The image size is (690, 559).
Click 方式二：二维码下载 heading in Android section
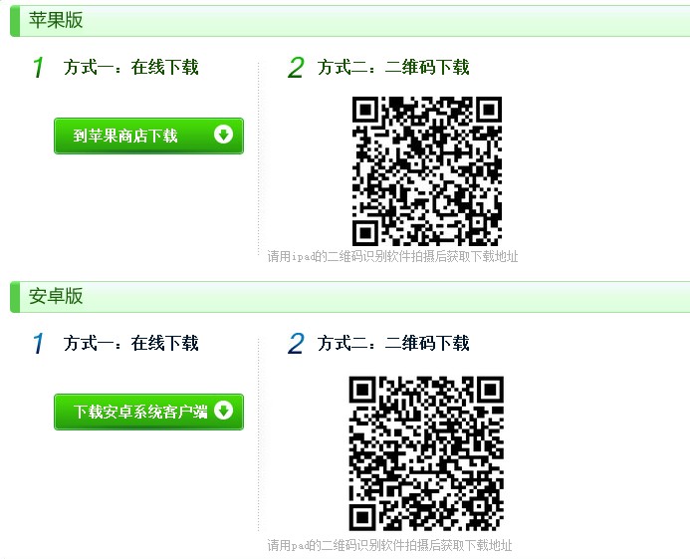393,343
